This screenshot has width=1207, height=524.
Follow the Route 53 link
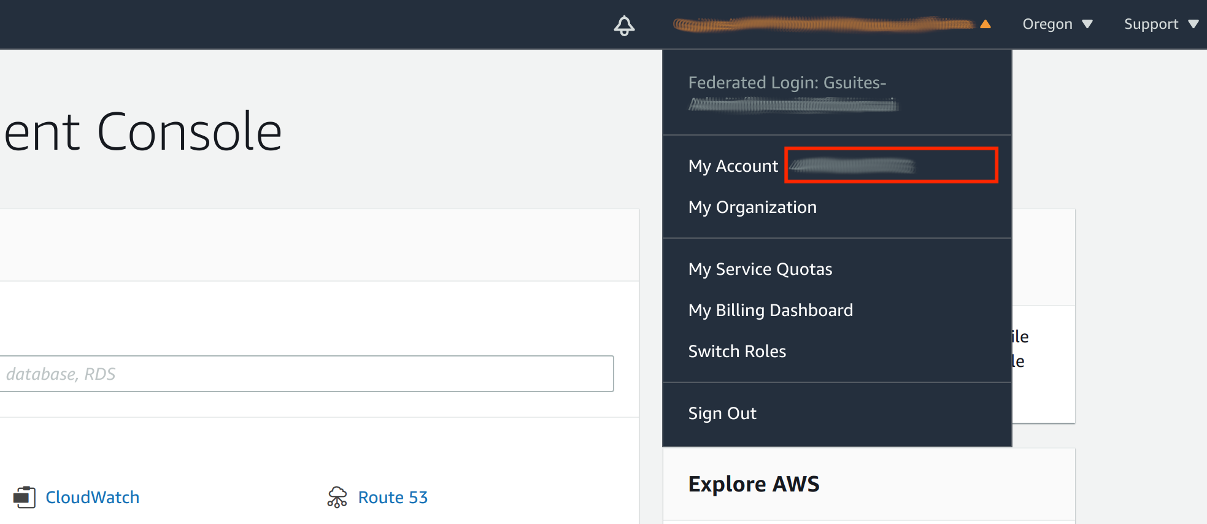[x=393, y=497]
